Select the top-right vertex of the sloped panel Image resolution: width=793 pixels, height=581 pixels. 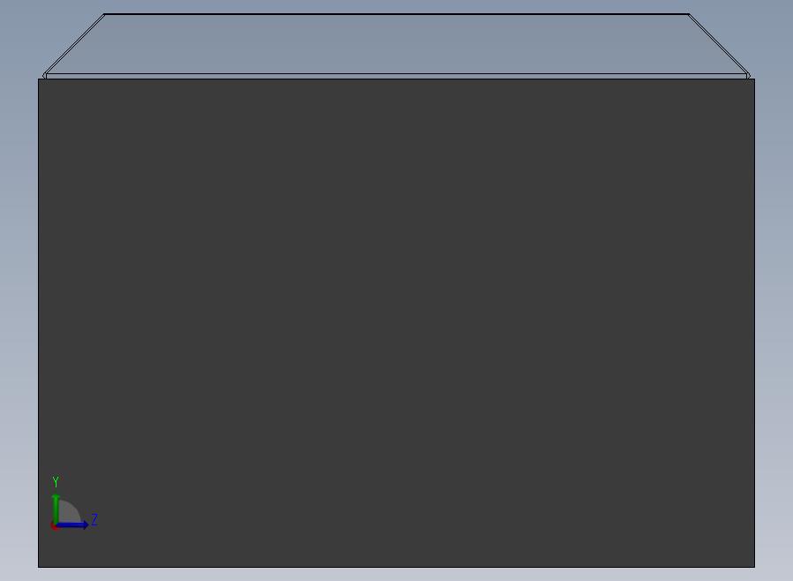click(x=688, y=14)
